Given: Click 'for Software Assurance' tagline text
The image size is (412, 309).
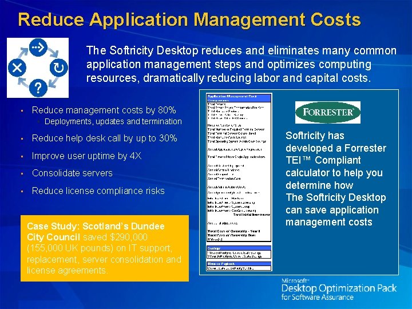Looking at the screenshot, I should click(317, 297).
